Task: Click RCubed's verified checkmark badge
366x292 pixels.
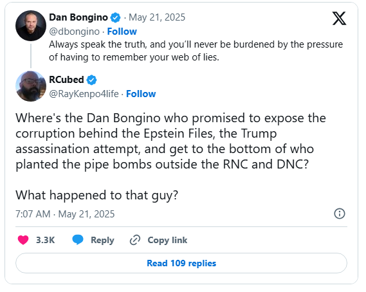Action: click(x=91, y=80)
